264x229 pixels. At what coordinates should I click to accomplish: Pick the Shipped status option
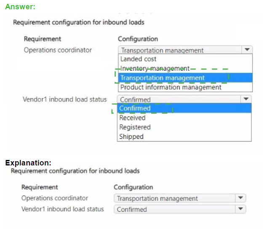tap(131, 136)
